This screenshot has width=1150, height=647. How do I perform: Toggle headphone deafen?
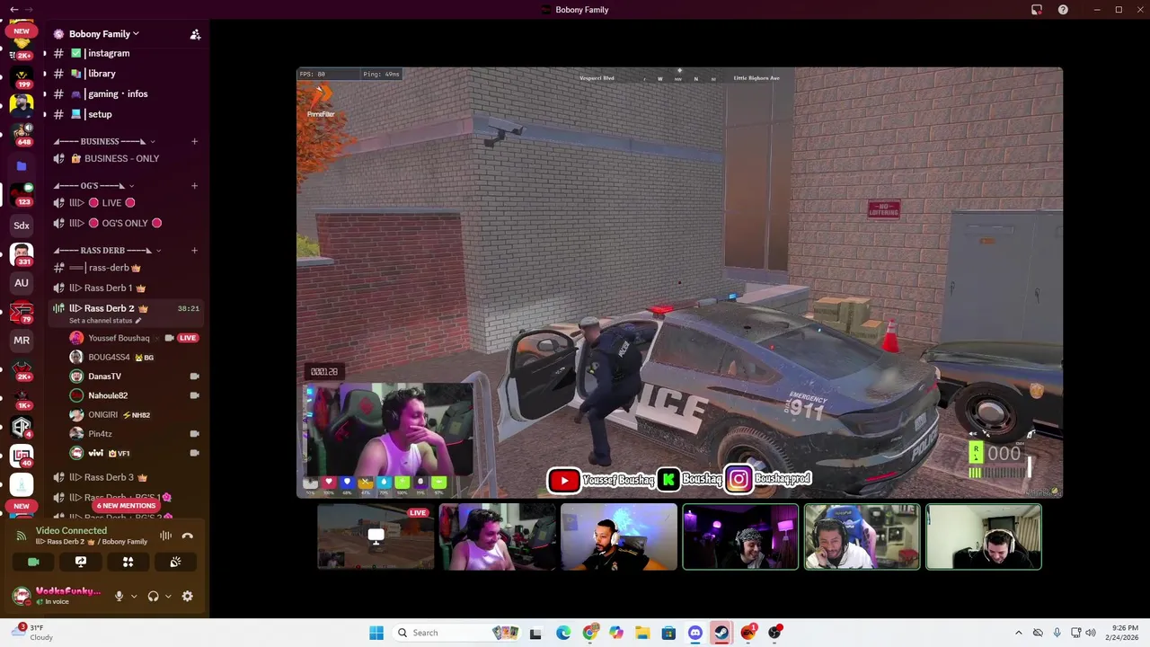(x=153, y=596)
